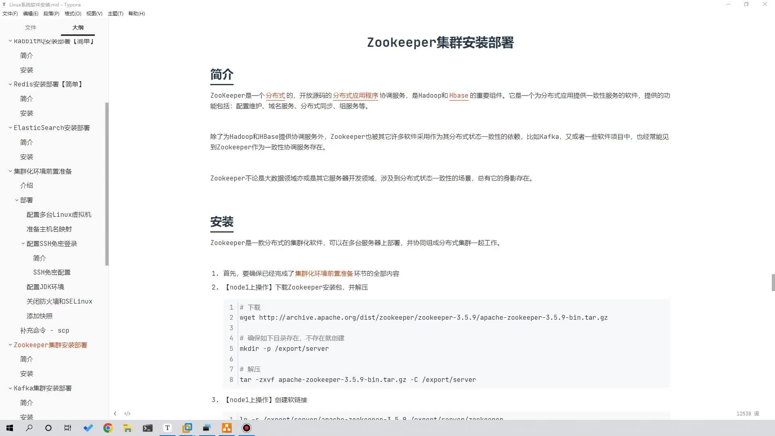Screen dimensions: 775x436
Task: Select 简介 under Zookeeper集群安装部署 in outline
Action: click(27, 359)
